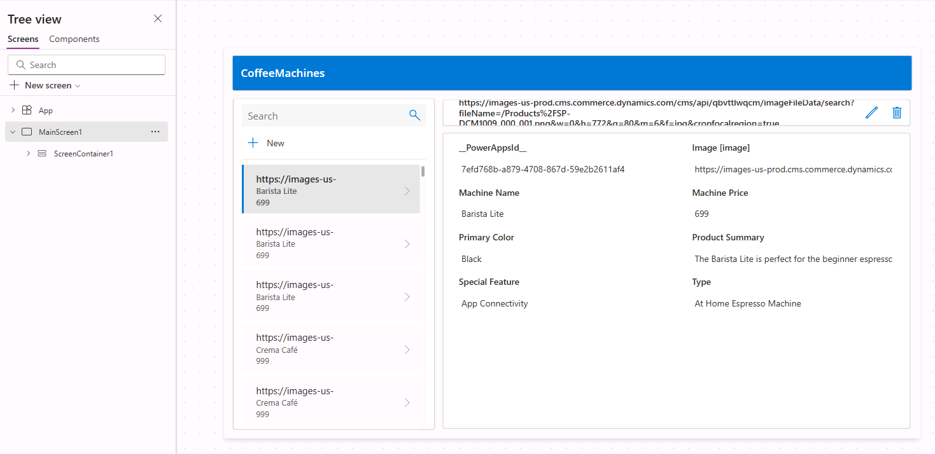The image size is (935, 454).
Task: Close the Tree view panel
Action: point(158,18)
